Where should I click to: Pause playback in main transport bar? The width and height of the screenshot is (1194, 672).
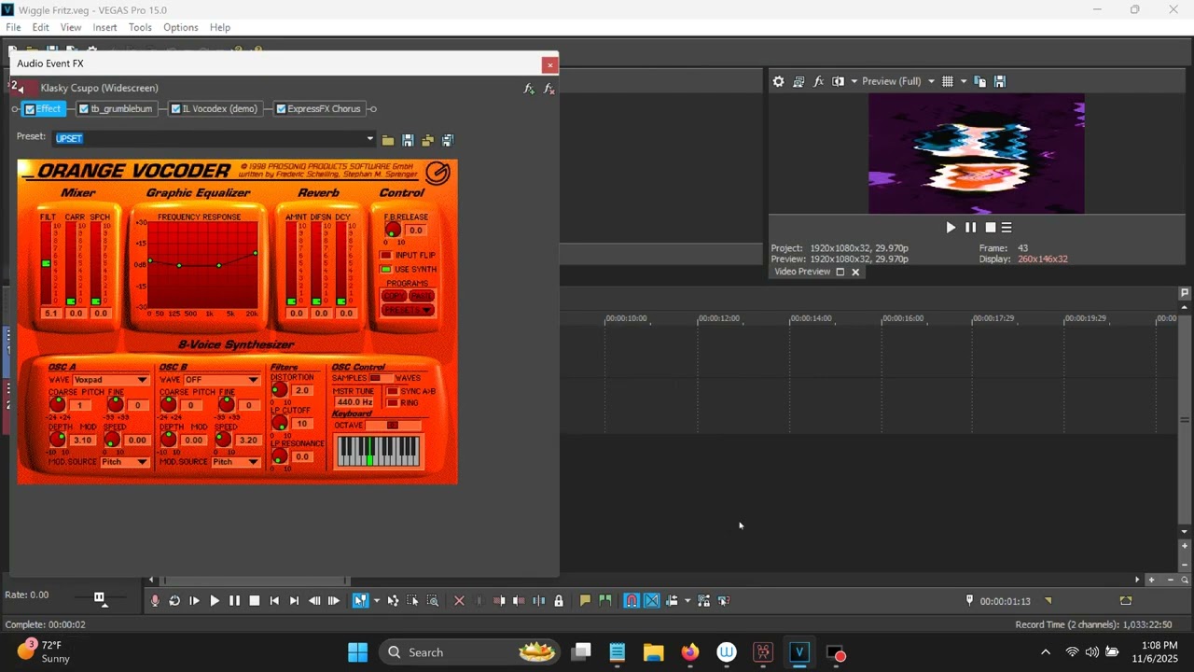[x=234, y=601]
